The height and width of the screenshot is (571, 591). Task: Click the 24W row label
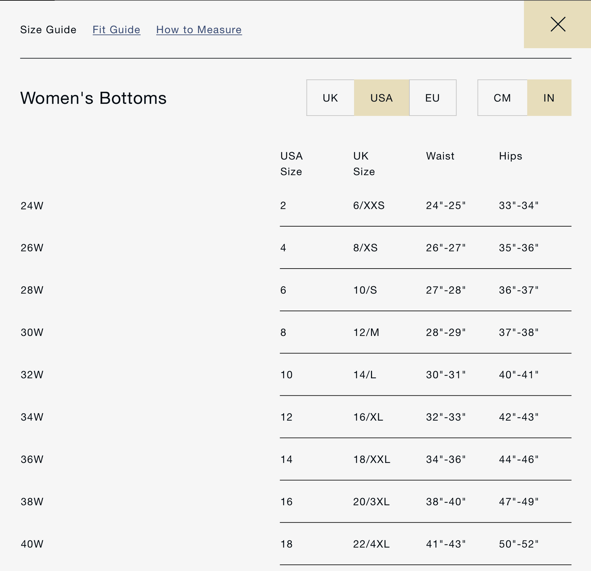pos(32,206)
